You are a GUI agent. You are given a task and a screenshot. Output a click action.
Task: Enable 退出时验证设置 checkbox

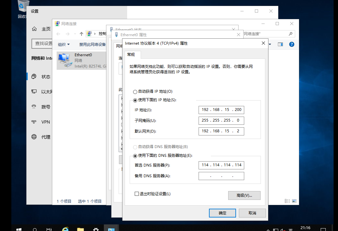point(137,194)
